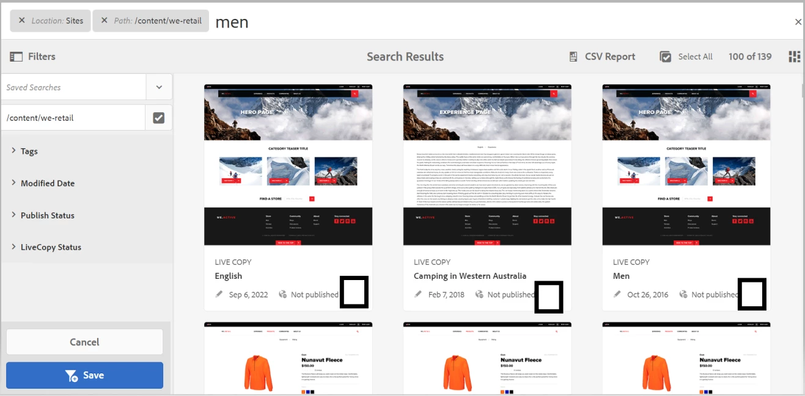The height and width of the screenshot is (396, 805).
Task: Expand the Tags filter section
Action: click(x=29, y=151)
